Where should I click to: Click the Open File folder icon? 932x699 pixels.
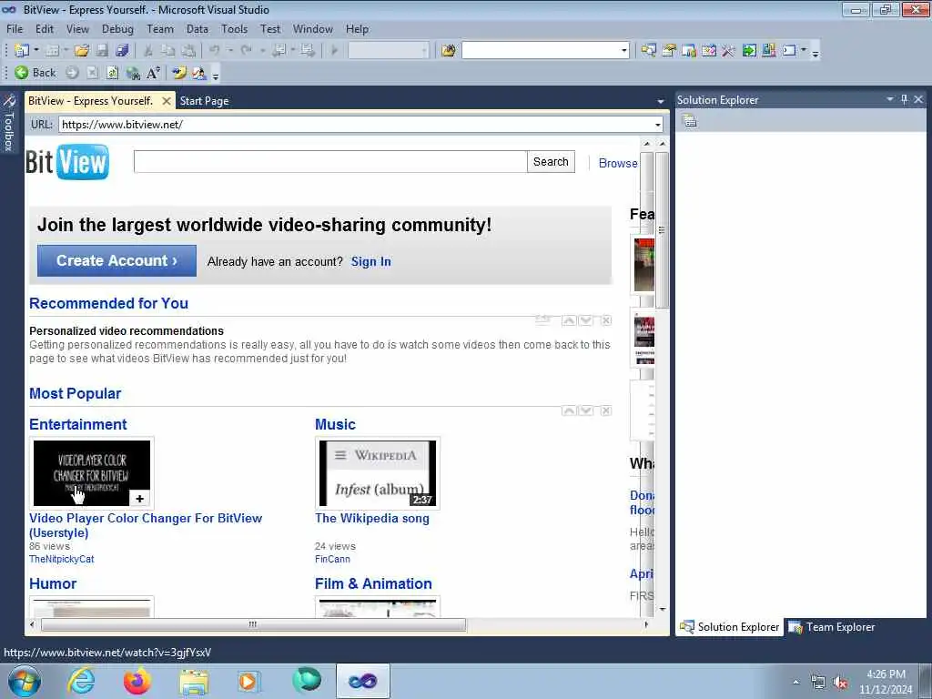click(x=82, y=51)
